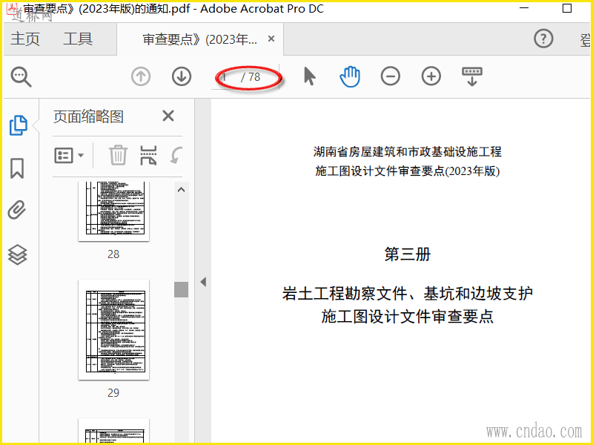The width and height of the screenshot is (593, 445).
Task: Collapse the navigation pane with left triangle
Action: pos(203,282)
